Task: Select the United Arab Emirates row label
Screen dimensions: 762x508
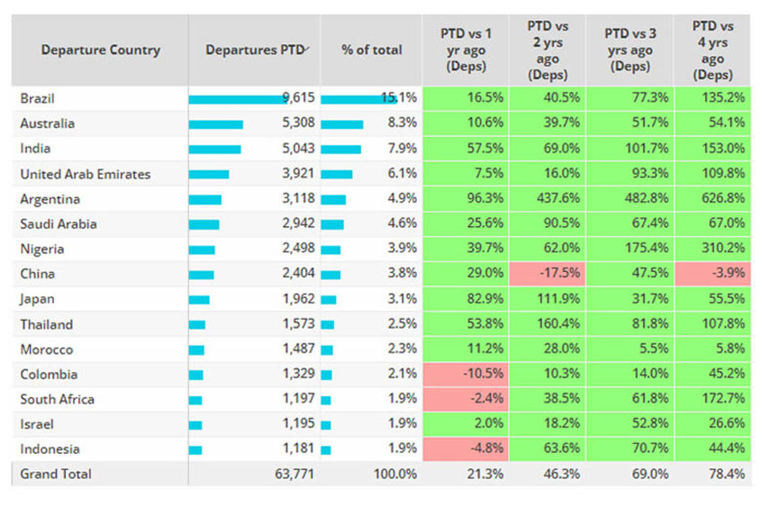Action: click(x=86, y=174)
